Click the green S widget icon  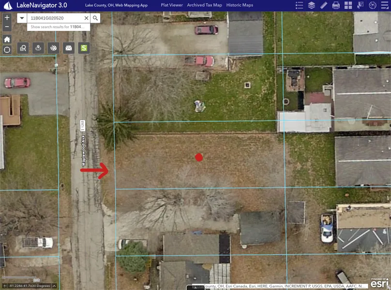pyautogui.click(x=84, y=48)
